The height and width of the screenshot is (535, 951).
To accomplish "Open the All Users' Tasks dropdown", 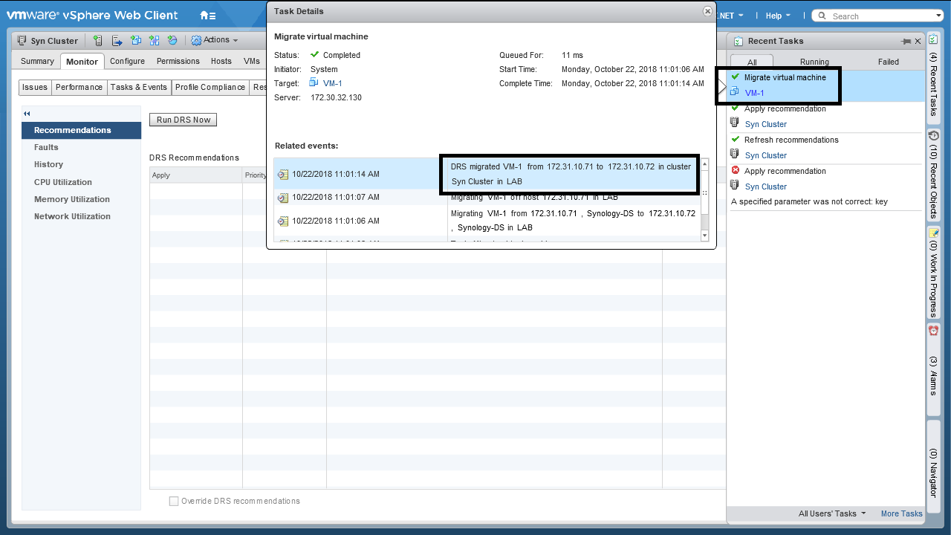I will coord(832,513).
